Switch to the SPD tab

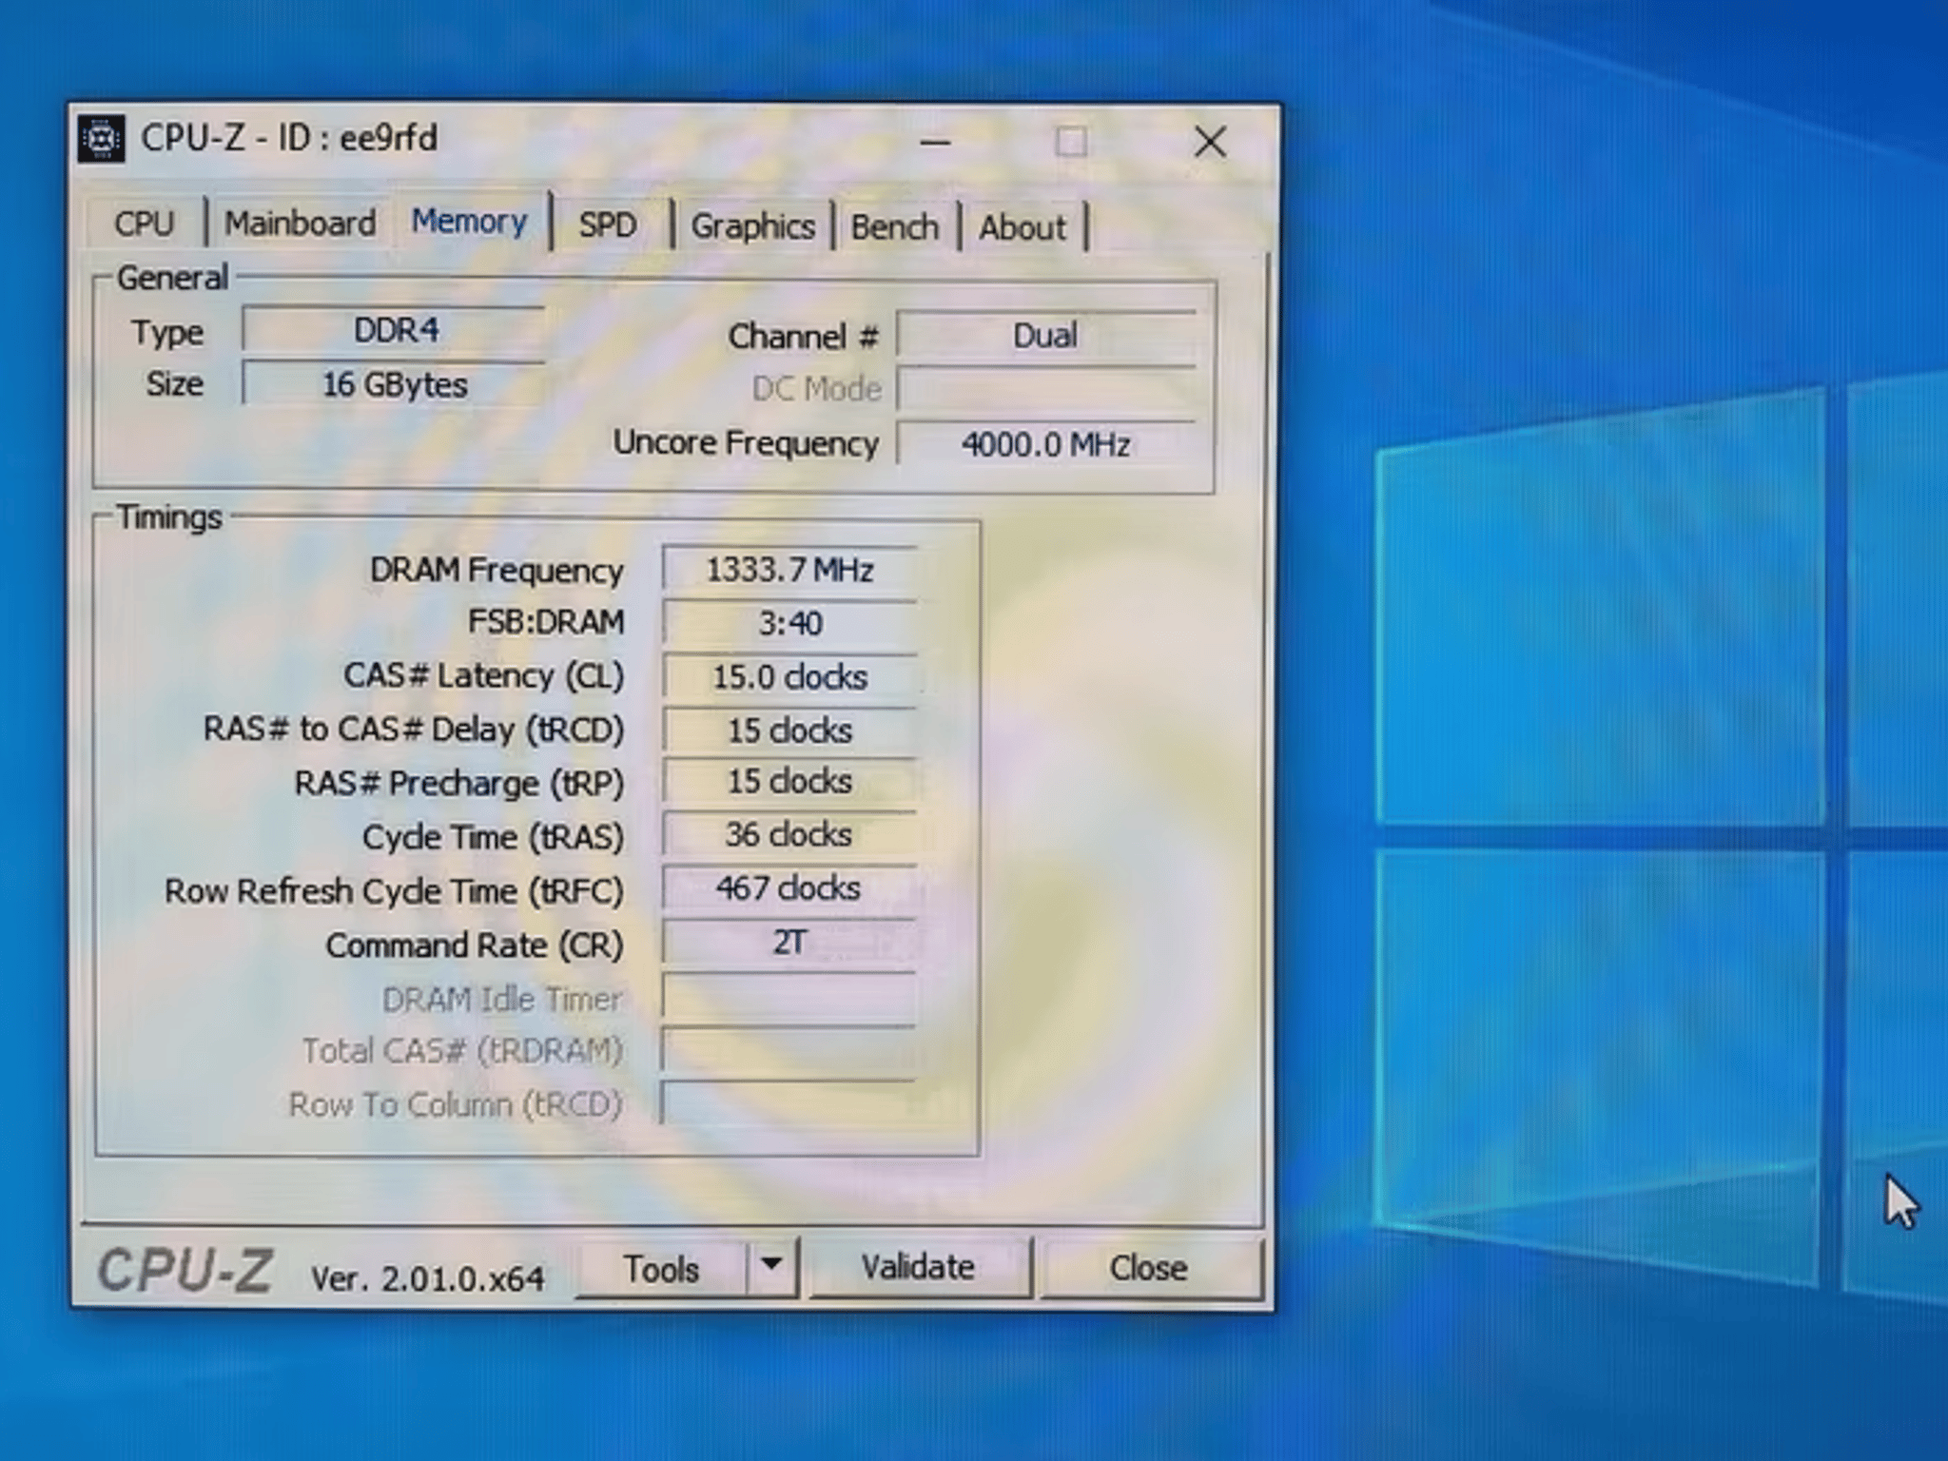point(608,224)
